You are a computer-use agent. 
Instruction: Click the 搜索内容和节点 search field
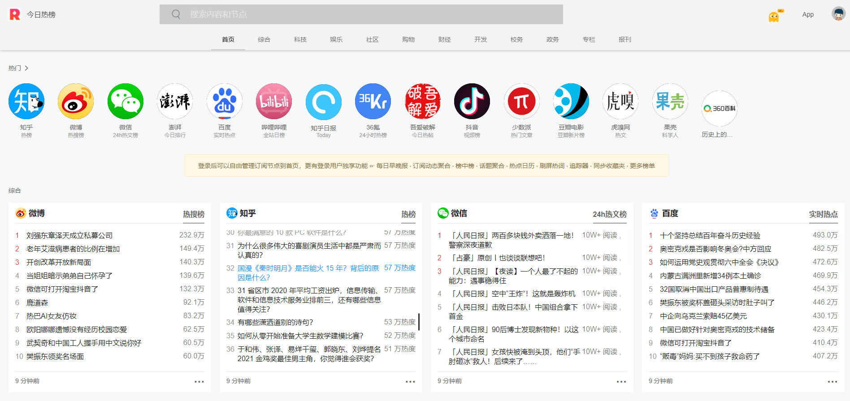coord(361,14)
